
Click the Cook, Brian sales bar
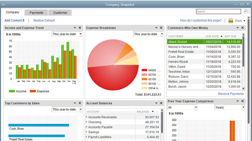coord(39,125)
